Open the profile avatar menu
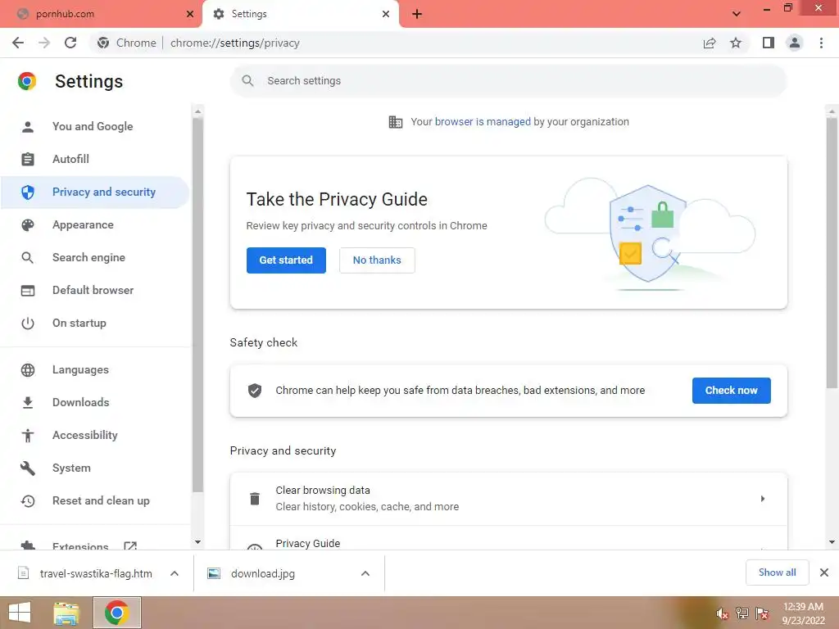 click(795, 43)
